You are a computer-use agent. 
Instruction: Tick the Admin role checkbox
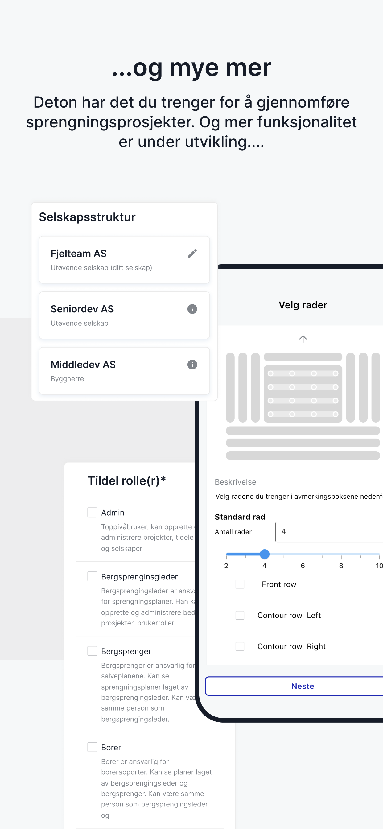[93, 512]
